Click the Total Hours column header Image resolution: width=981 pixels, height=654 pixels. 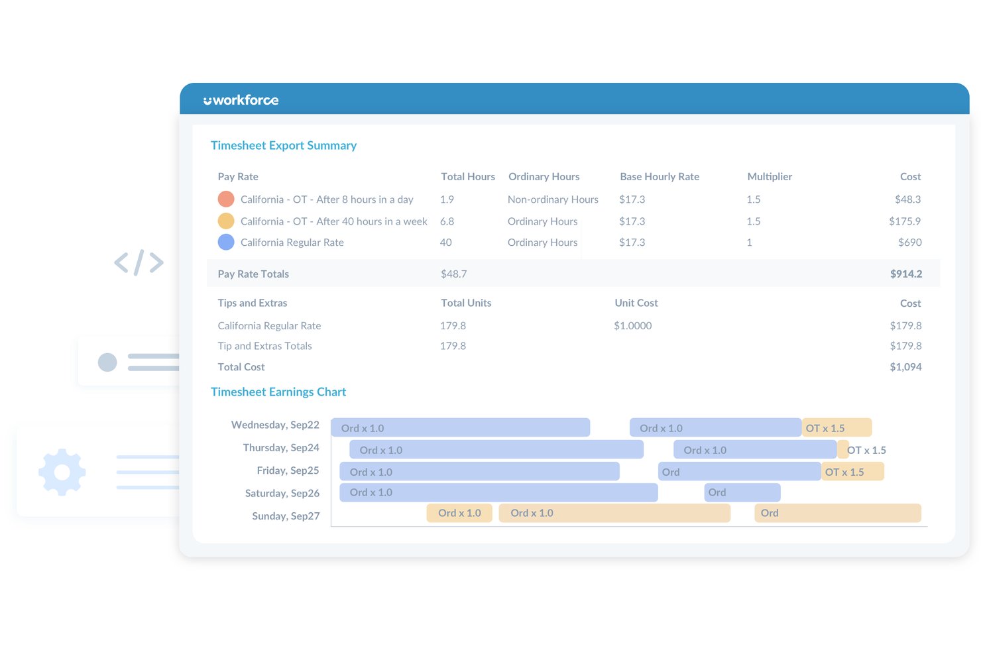[468, 176]
